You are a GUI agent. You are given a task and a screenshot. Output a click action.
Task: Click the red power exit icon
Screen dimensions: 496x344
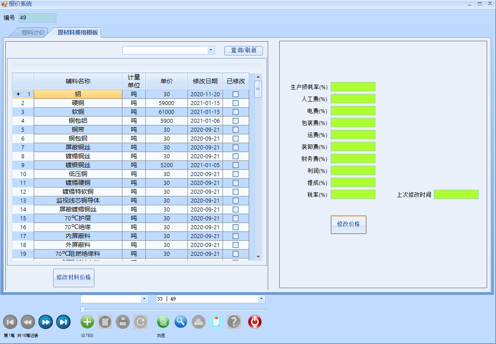[254, 322]
